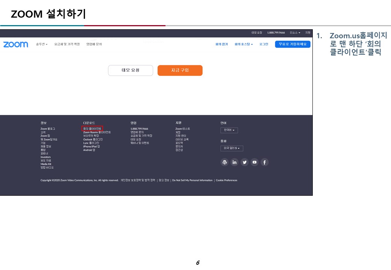The height and width of the screenshot is (270, 391).
Task: Open the Lync 플러그인 footer link
Action: point(91,143)
